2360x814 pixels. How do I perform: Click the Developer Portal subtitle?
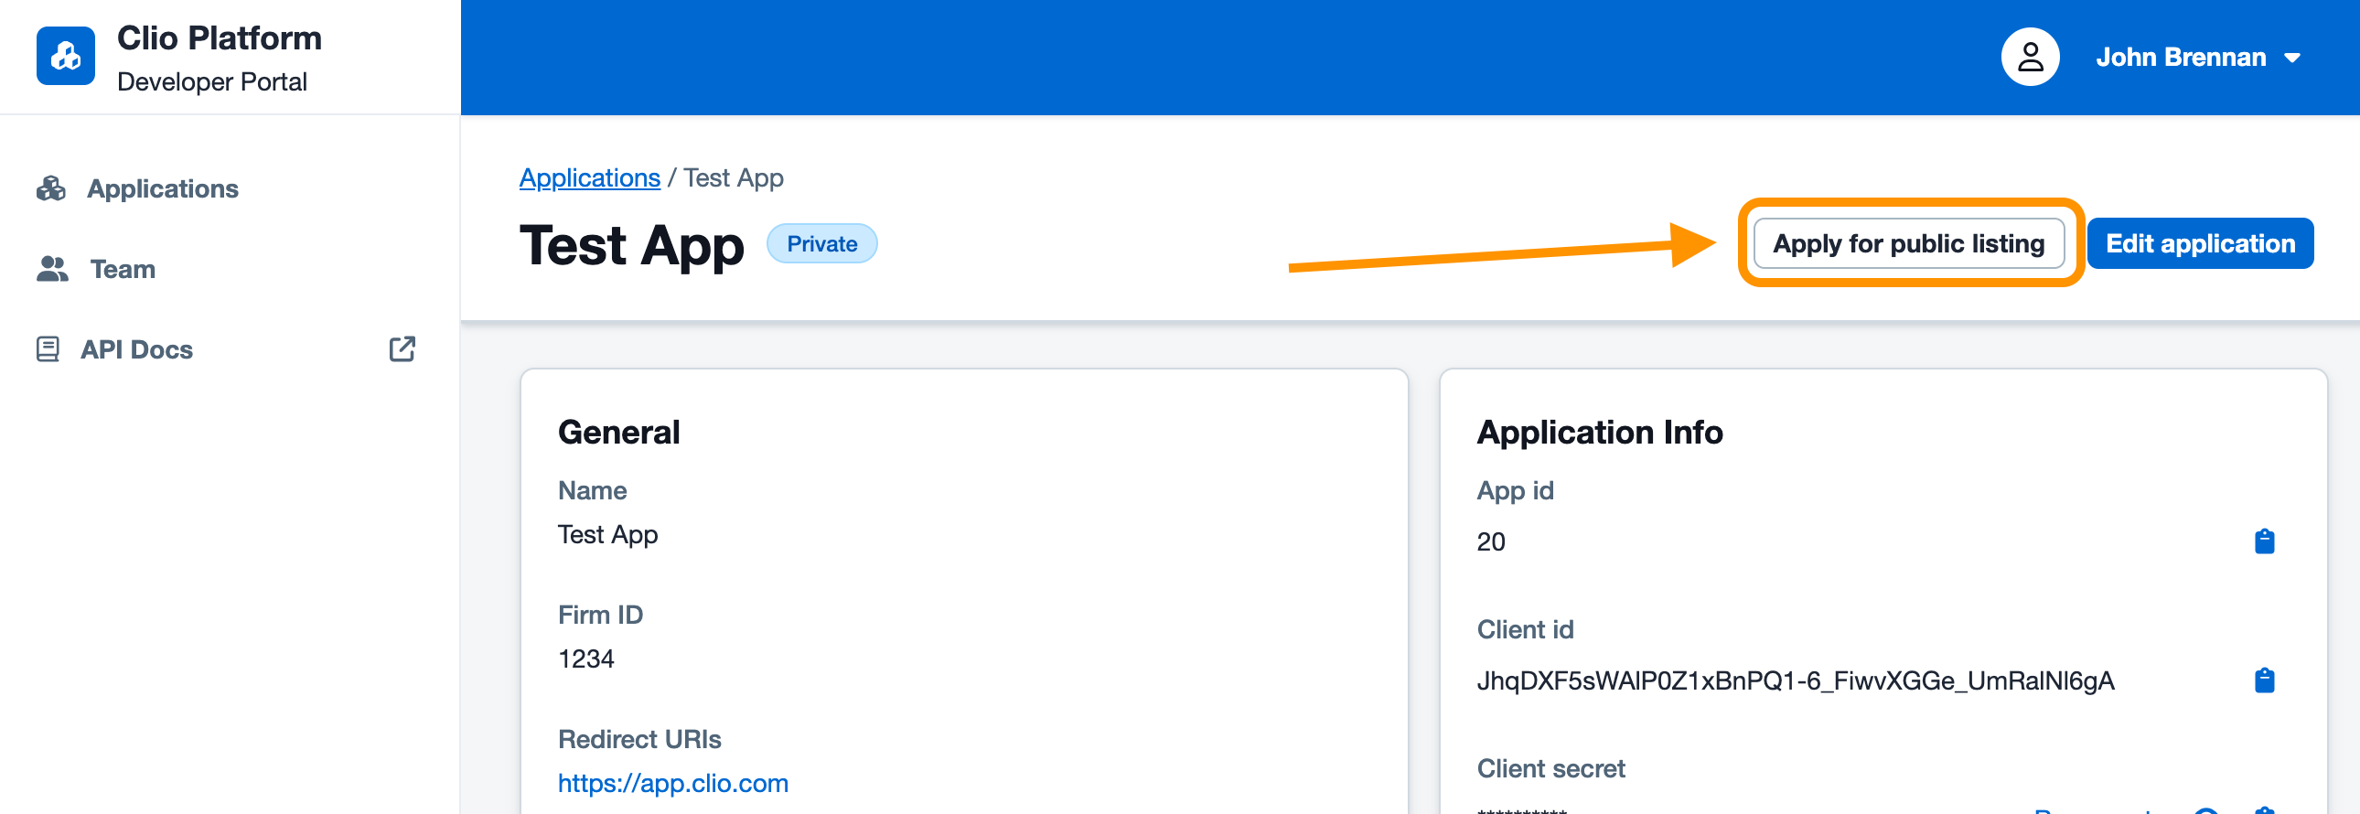coord(211,81)
